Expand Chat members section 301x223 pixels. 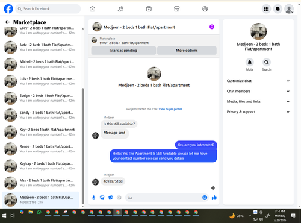[x=258, y=91]
